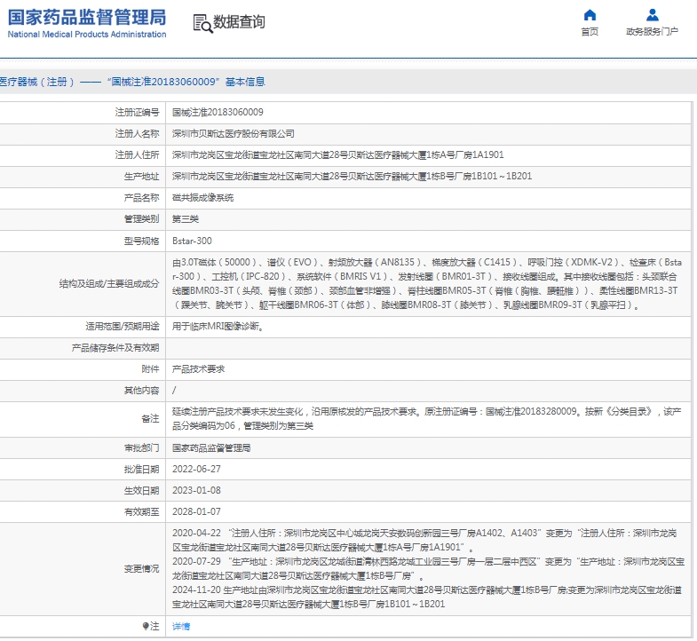Click the 注册证编号 row label
The image size is (697, 641).
pyautogui.click(x=137, y=113)
